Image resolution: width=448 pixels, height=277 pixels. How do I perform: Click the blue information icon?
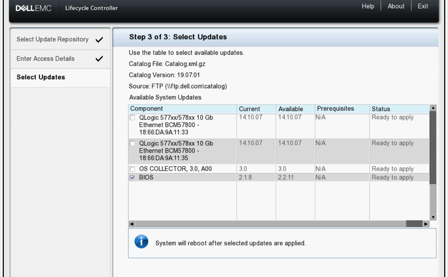141,241
